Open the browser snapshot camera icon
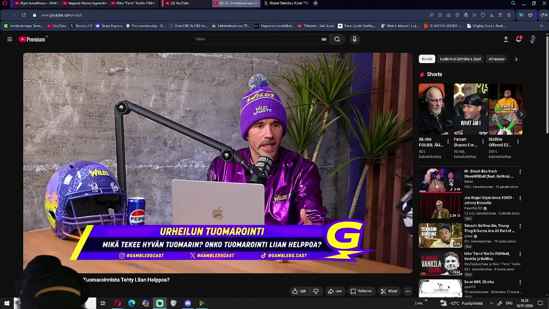This screenshot has height=309, width=549. click(449, 15)
